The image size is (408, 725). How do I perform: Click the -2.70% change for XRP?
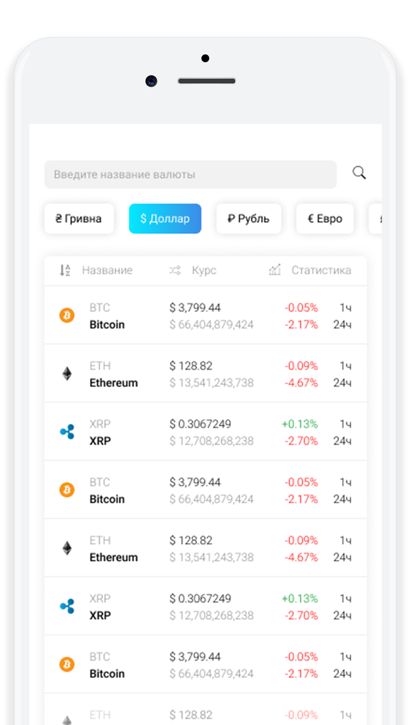click(301, 441)
